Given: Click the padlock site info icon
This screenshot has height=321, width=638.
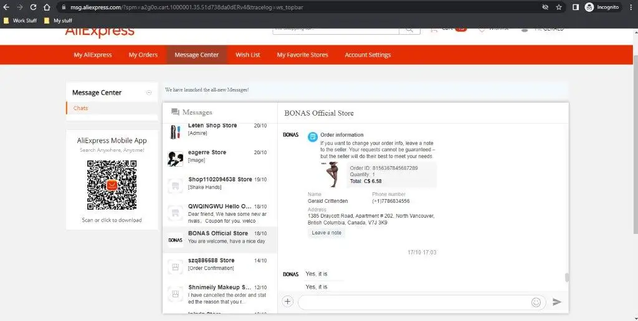Looking at the screenshot, I should tap(64, 7).
